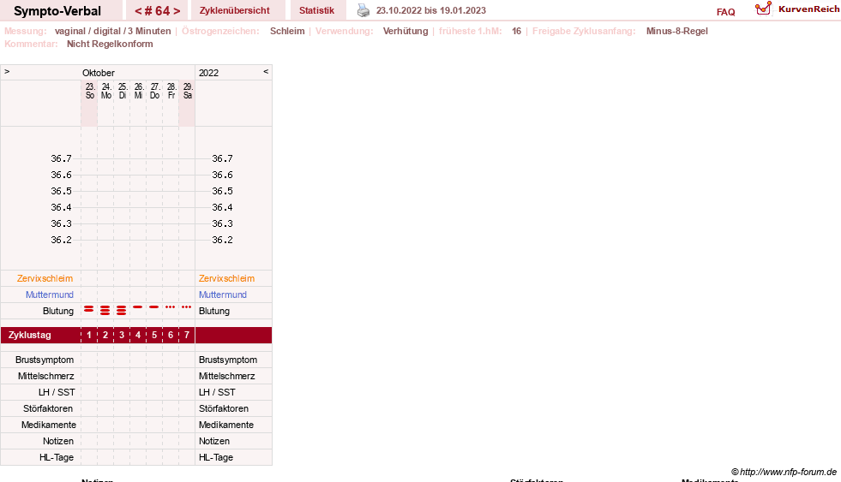Click the > arrow beside Oktober

point(7,71)
